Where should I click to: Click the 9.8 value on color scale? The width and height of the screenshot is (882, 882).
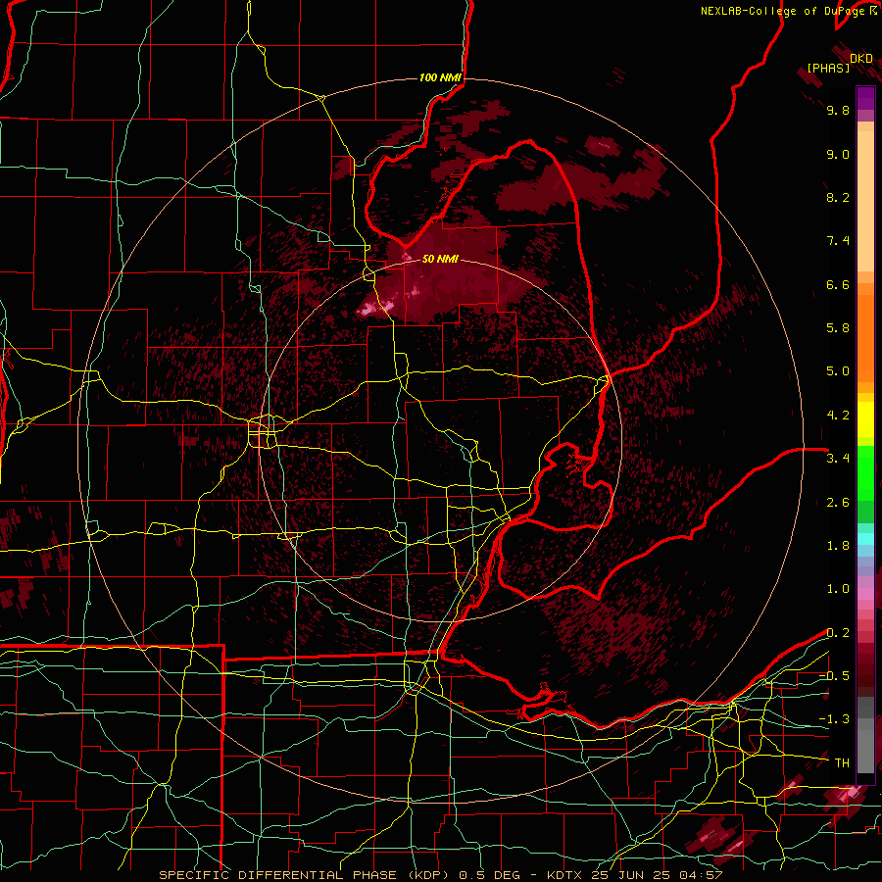[838, 110]
